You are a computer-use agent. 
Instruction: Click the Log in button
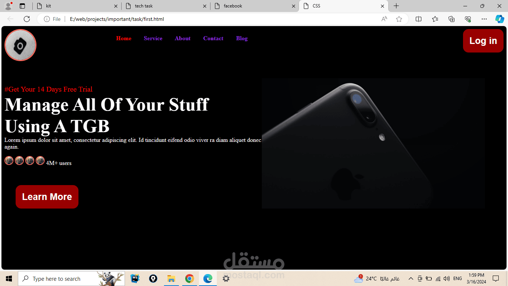pyautogui.click(x=483, y=41)
